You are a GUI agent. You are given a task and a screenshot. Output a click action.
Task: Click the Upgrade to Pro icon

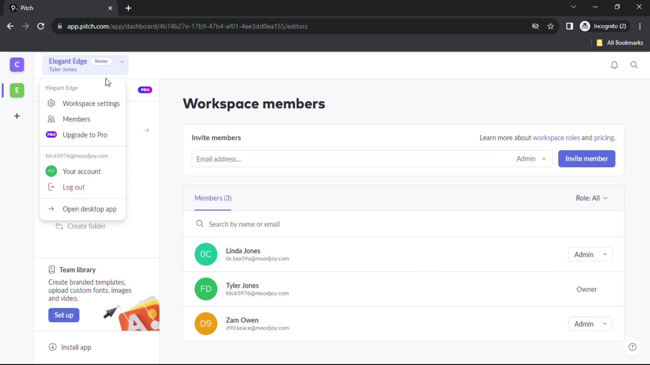51,135
